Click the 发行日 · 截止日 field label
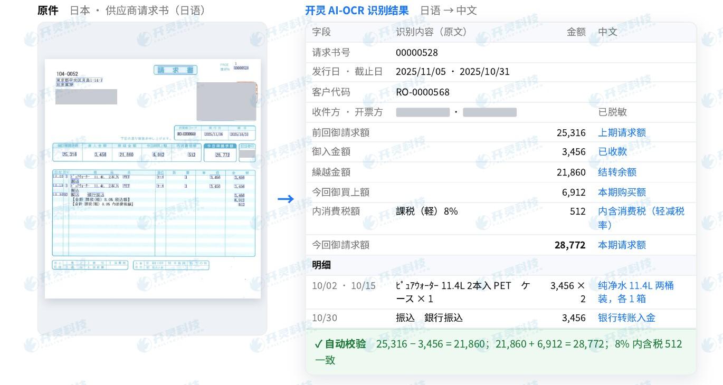Image resolution: width=723 pixels, height=385 pixels. click(347, 71)
